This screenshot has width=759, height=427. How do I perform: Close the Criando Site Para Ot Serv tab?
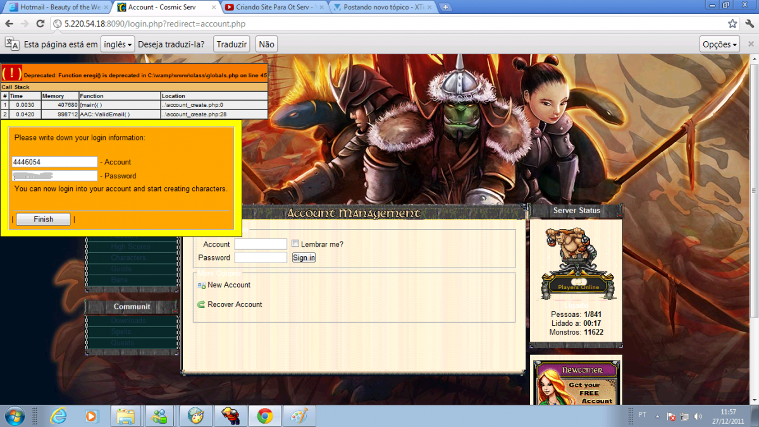click(x=321, y=8)
